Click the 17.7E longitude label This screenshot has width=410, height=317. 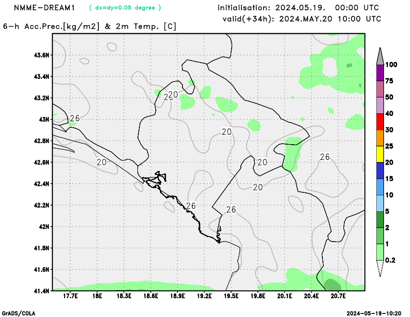[70, 296]
